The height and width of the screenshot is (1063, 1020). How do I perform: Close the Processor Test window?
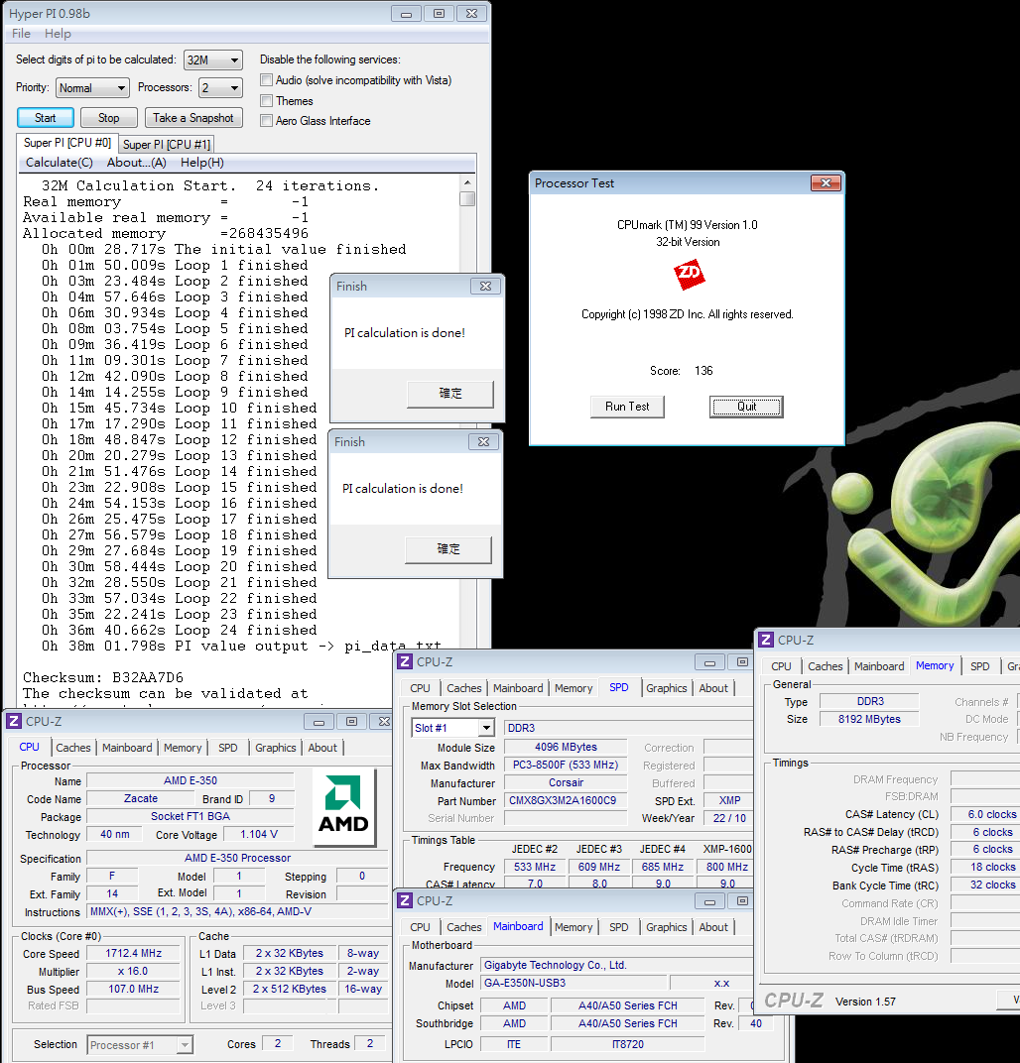point(827,183)
